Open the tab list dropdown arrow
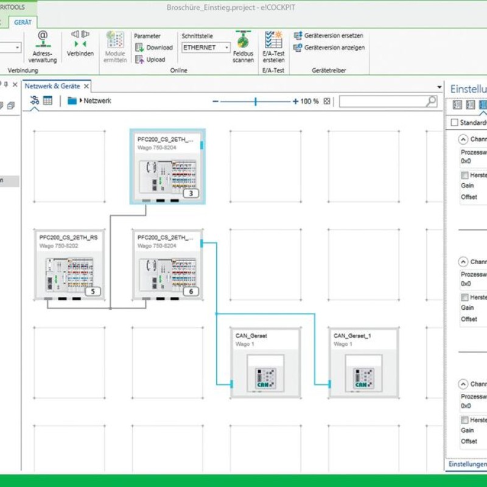 pos(439,87)
